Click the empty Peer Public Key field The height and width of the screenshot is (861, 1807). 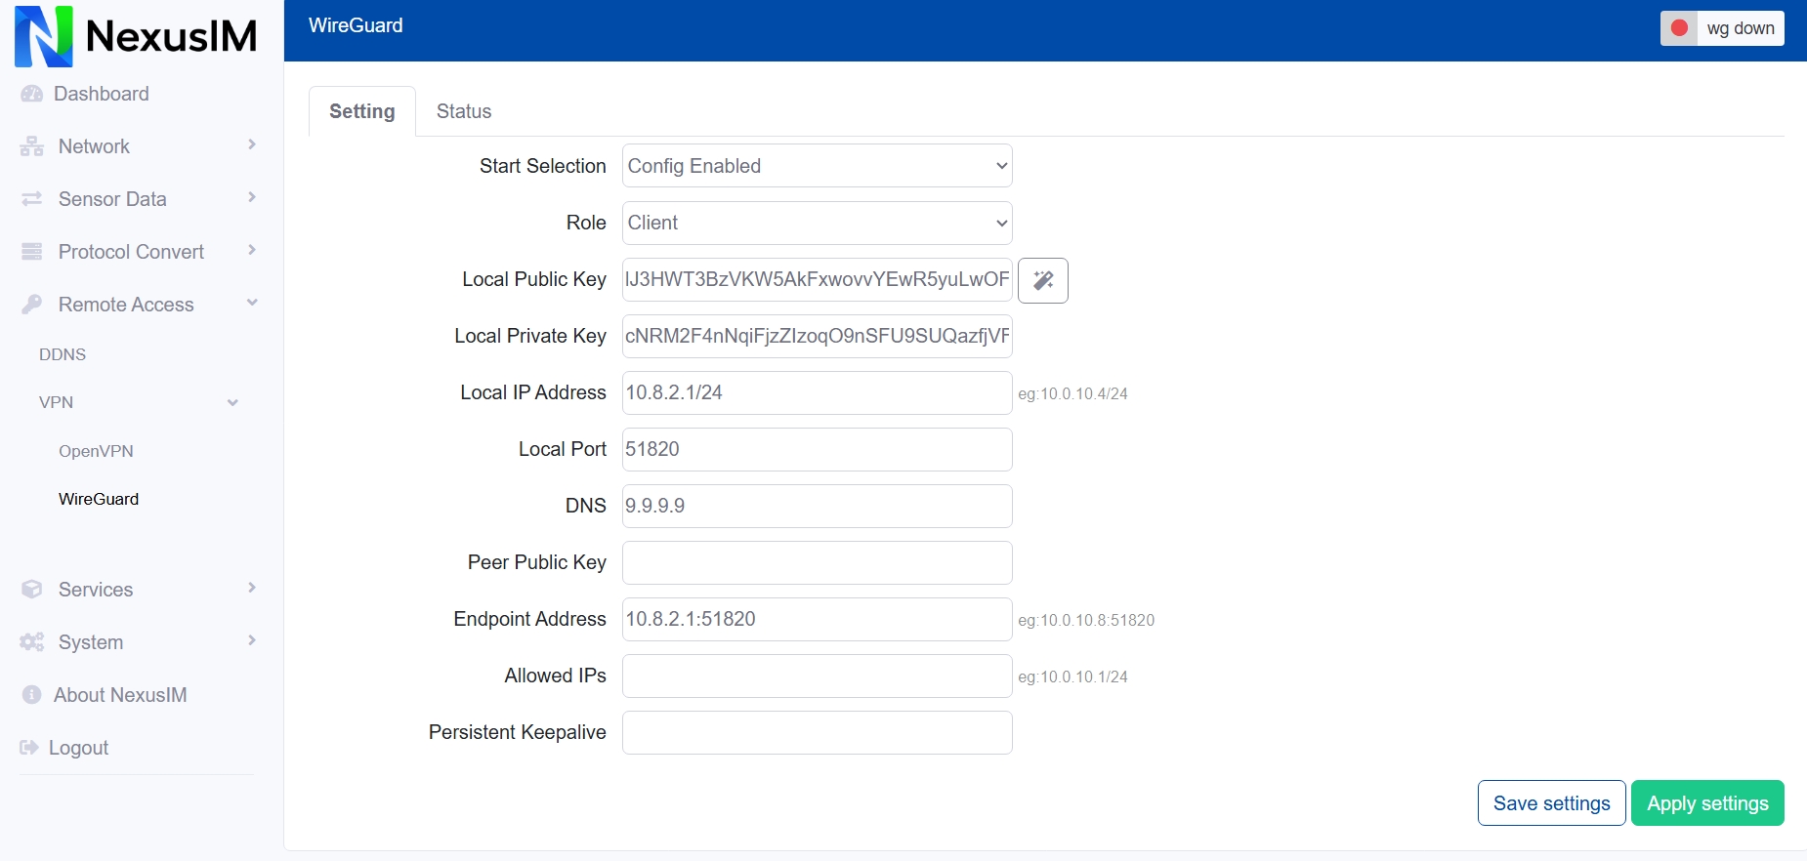[x=818, y=562]
